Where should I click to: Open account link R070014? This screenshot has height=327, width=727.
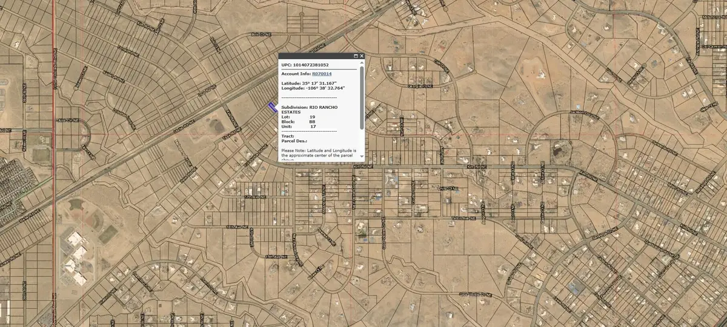pos(322,73)
